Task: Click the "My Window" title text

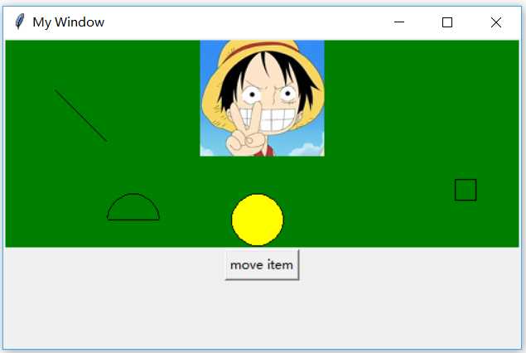Action: [x=69, y=22]
